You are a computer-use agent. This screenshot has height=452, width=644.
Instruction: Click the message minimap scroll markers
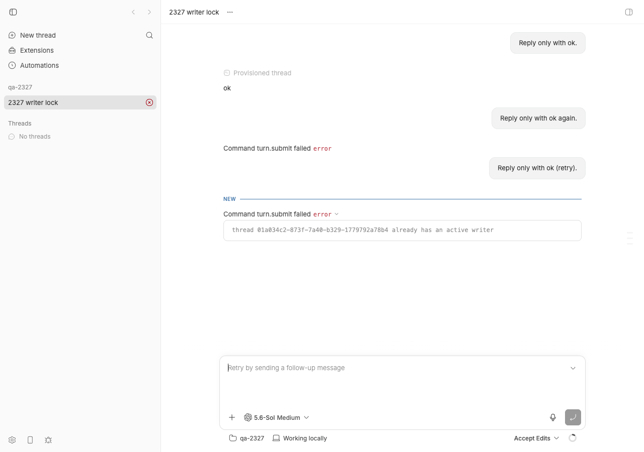(x=630, y=238)
